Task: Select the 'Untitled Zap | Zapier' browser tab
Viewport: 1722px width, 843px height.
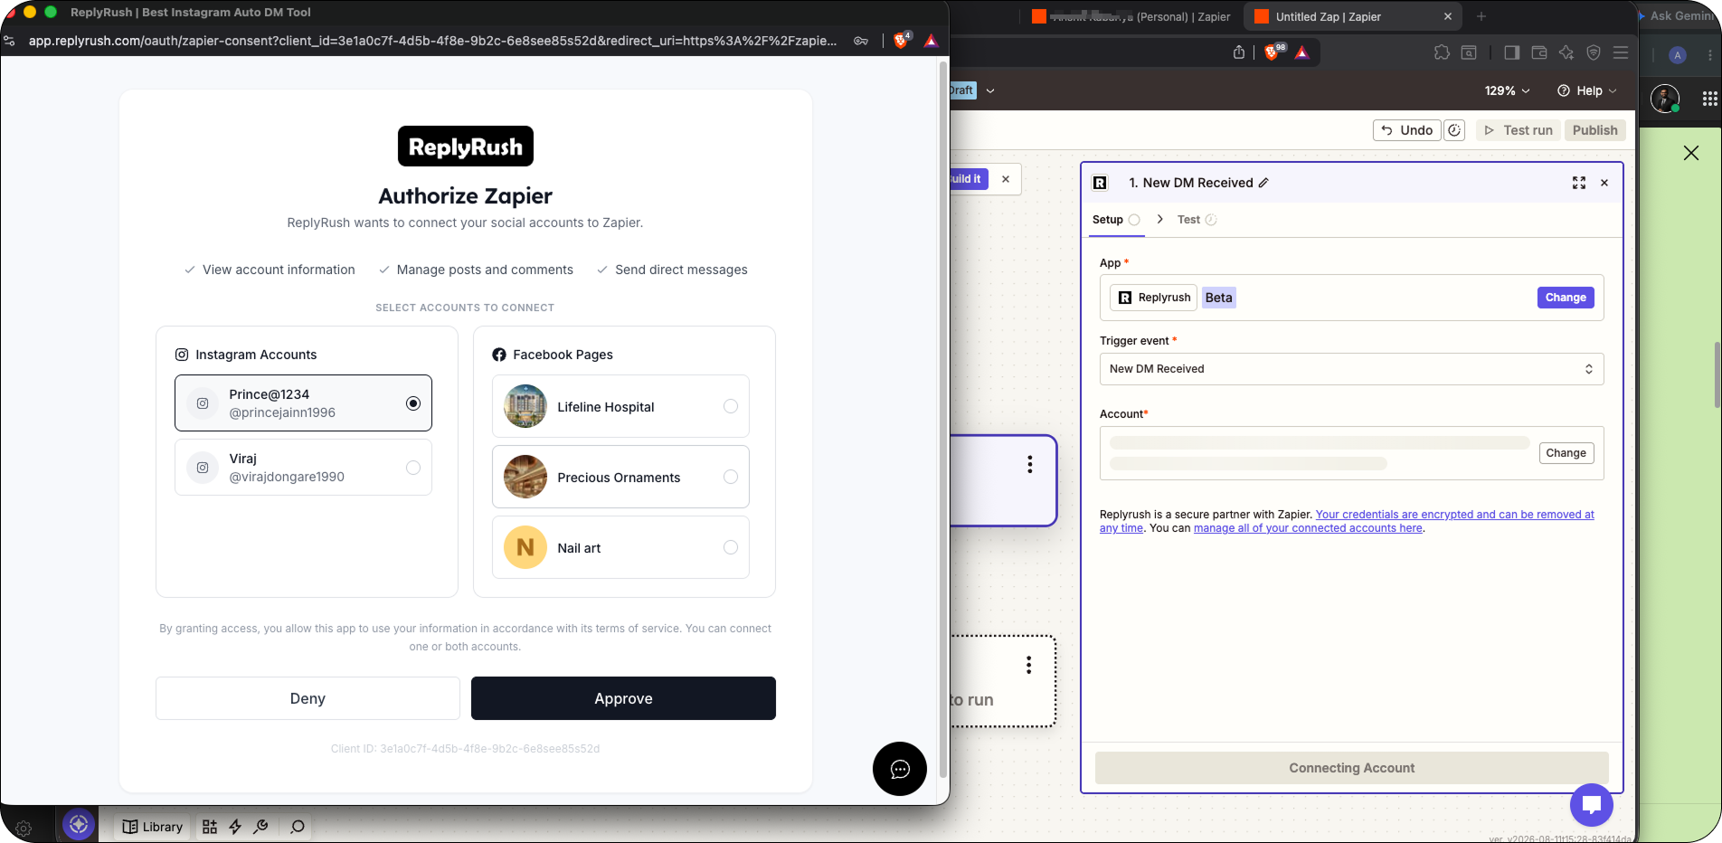Action: pos(1352,16)
